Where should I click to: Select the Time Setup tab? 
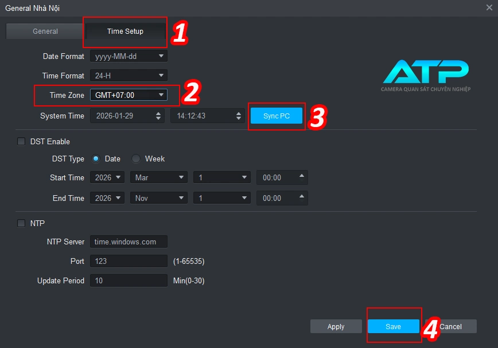click(125, 31)
